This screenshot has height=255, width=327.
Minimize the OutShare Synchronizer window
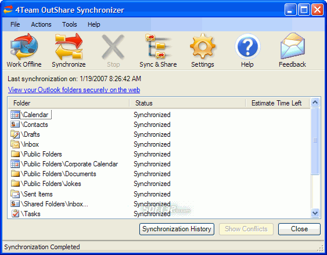[290, 10]
